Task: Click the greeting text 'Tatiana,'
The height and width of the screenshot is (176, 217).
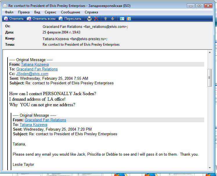Action: coord(19,144)
